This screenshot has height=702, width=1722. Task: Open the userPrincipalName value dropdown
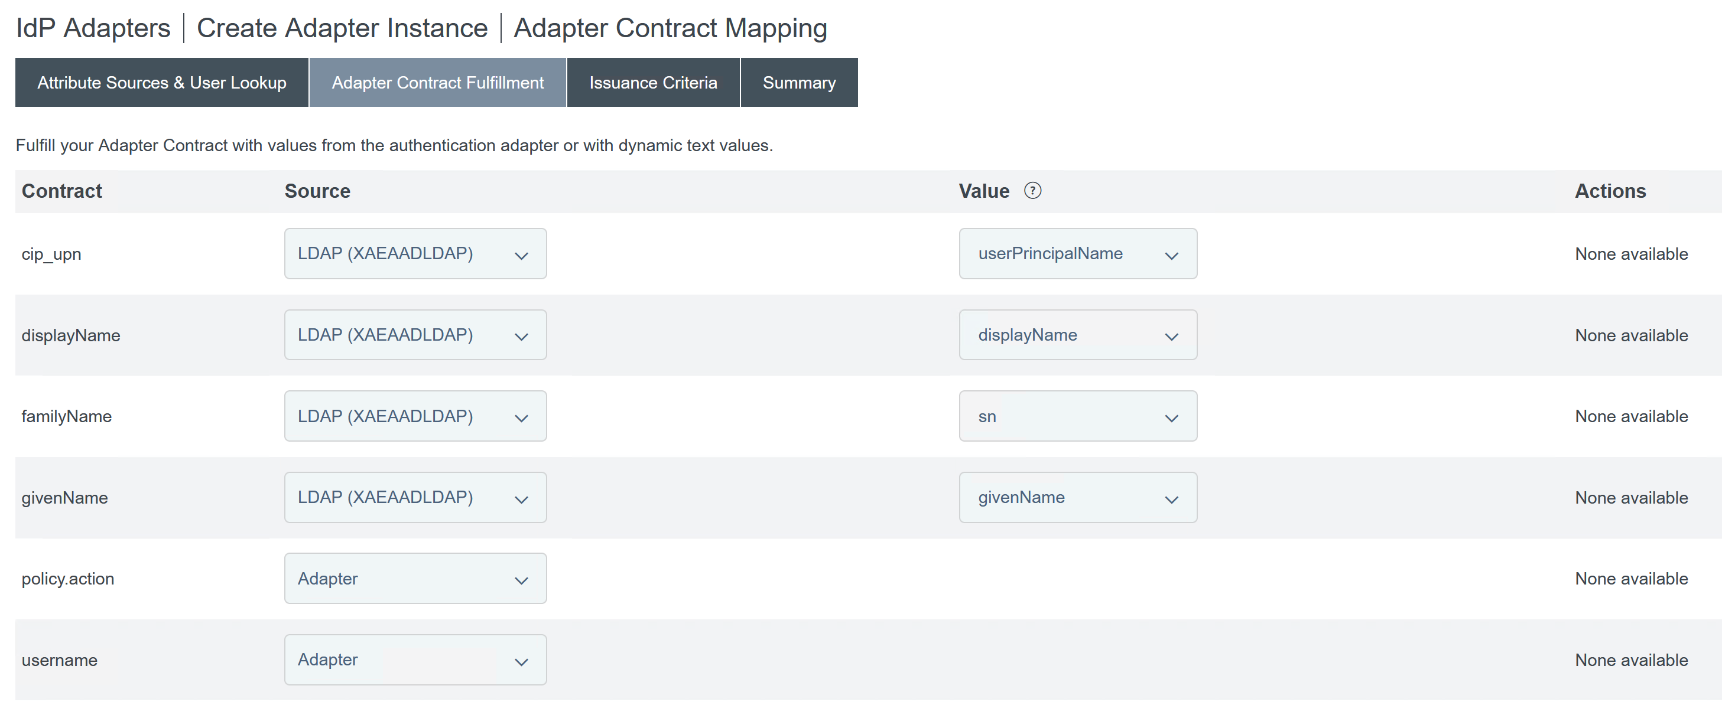[1077, 254]
